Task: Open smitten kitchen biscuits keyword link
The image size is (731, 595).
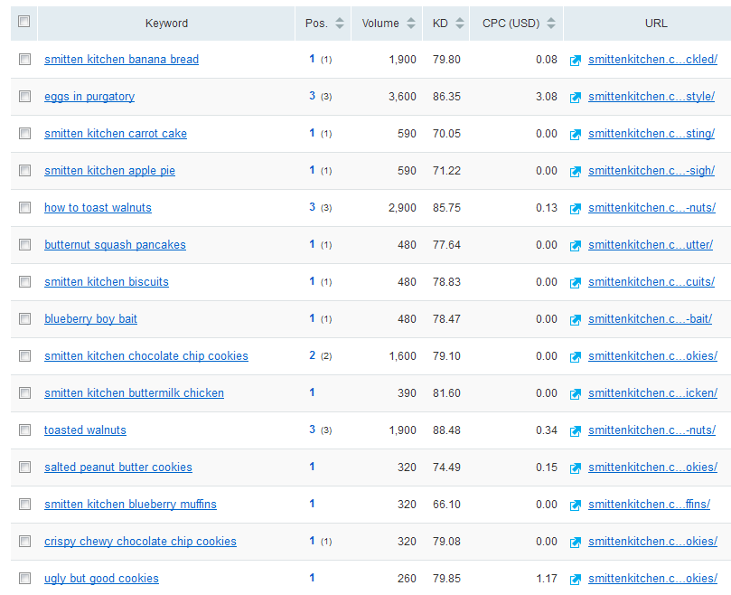Action: (107, 282)
